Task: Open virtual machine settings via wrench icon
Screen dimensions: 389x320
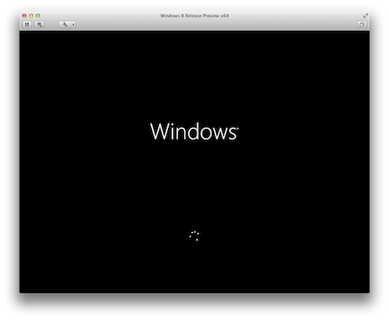Action: pos(65,25)
